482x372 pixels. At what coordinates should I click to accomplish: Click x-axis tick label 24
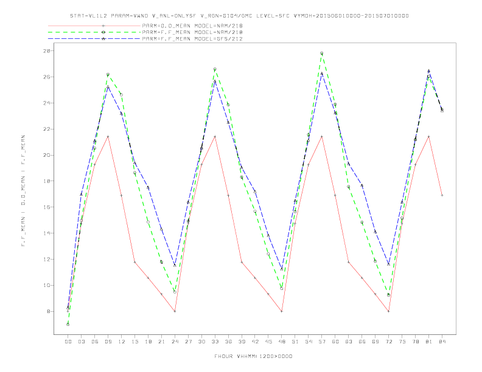click(175, 342)
